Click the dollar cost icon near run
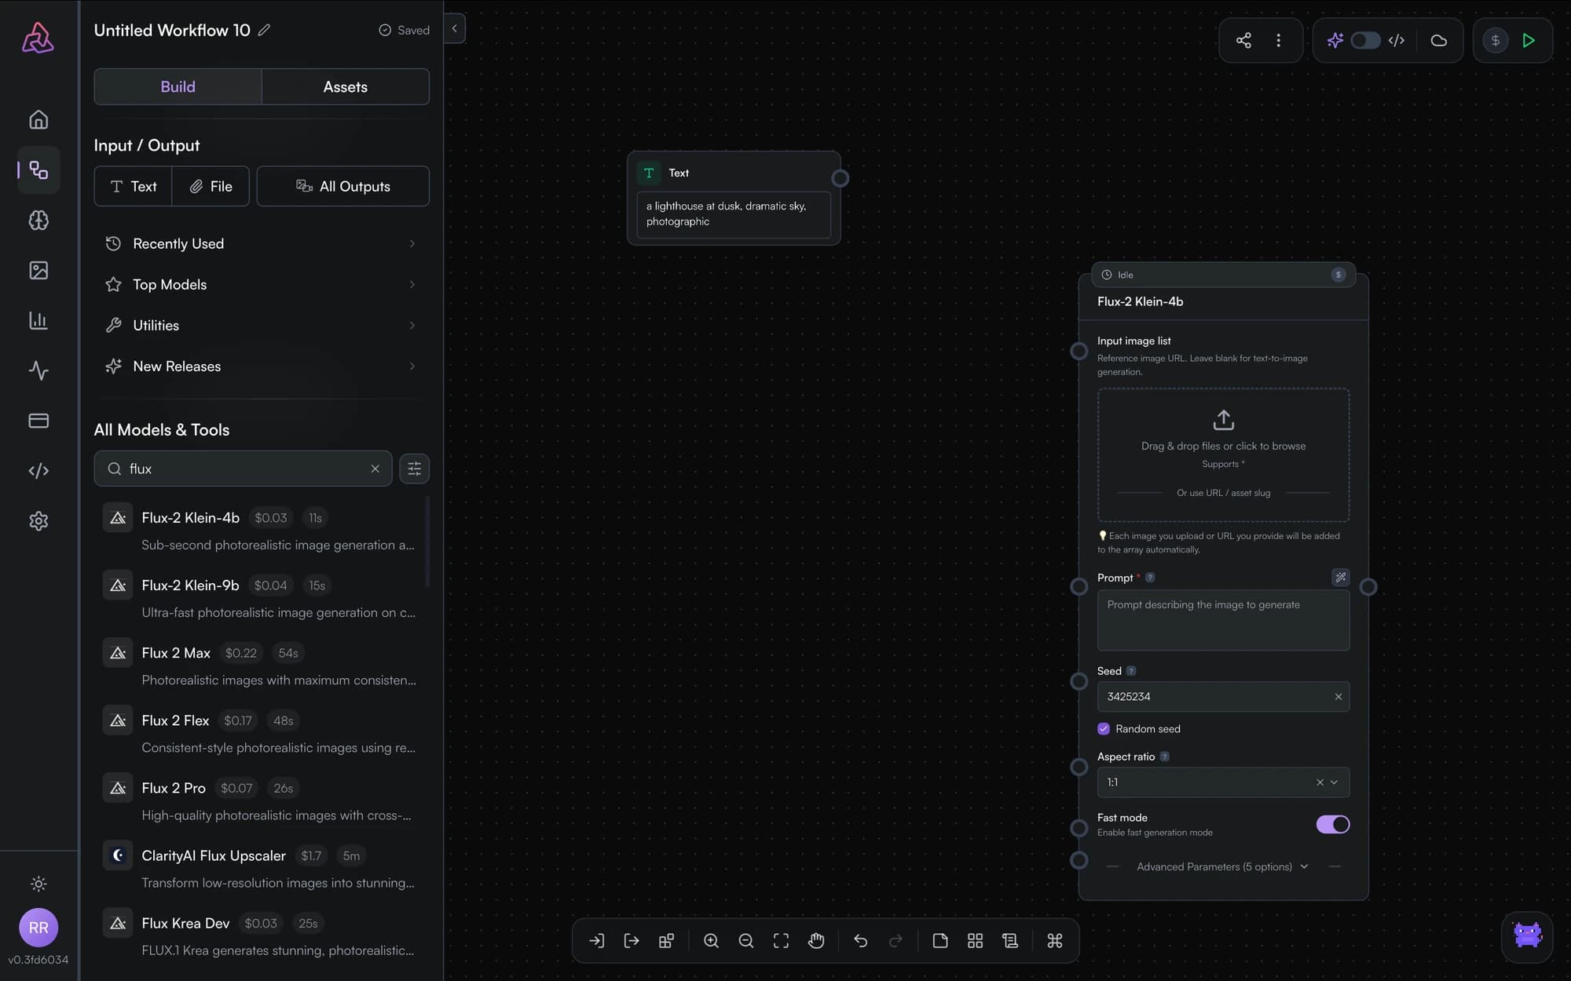The height and width of the screenshot is (981, 1571). tap(1496, 40)
